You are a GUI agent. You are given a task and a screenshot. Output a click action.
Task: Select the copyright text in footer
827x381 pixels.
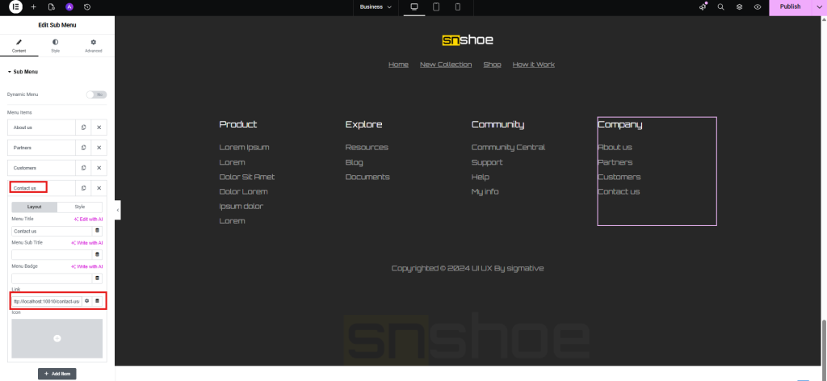tap(468, 268)
